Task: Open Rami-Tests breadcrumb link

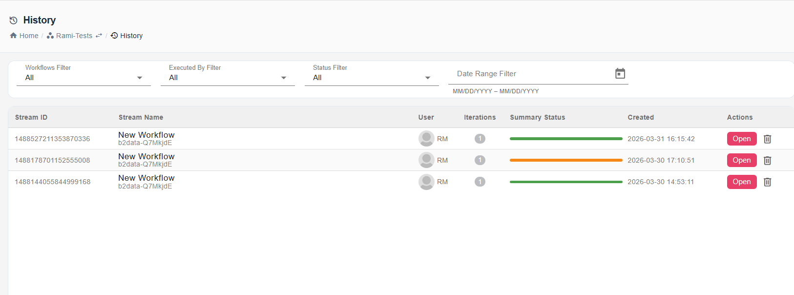Action: point(74,36)
